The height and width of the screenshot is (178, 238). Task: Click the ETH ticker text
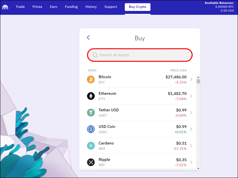click(x=102, y=99)
